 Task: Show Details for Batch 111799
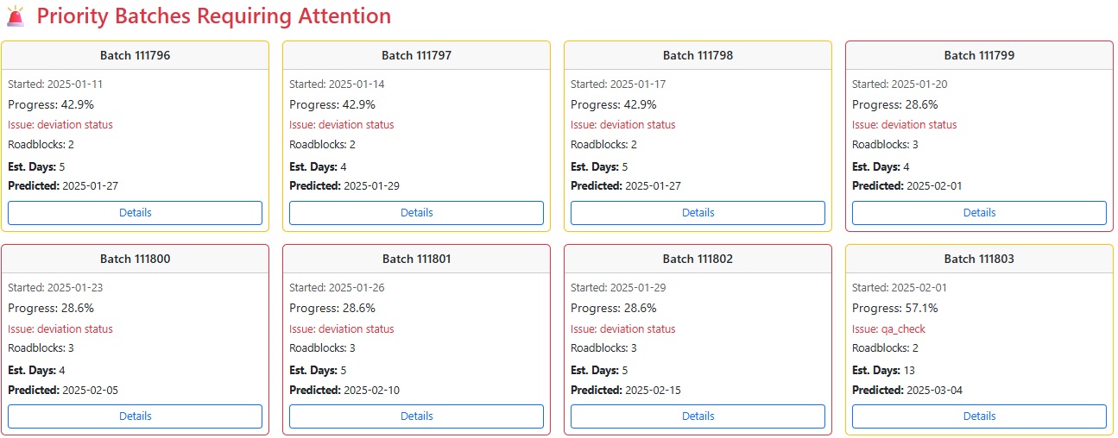(979, 213)
